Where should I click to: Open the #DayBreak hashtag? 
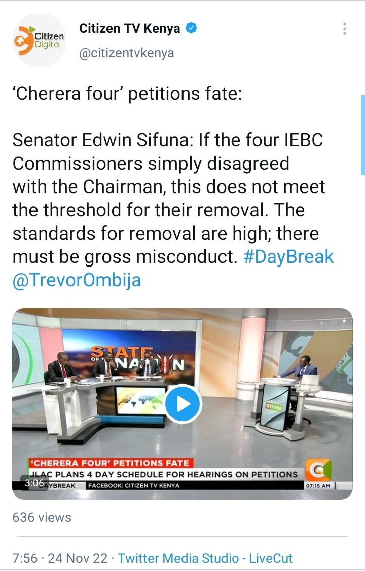click(288, 256)
